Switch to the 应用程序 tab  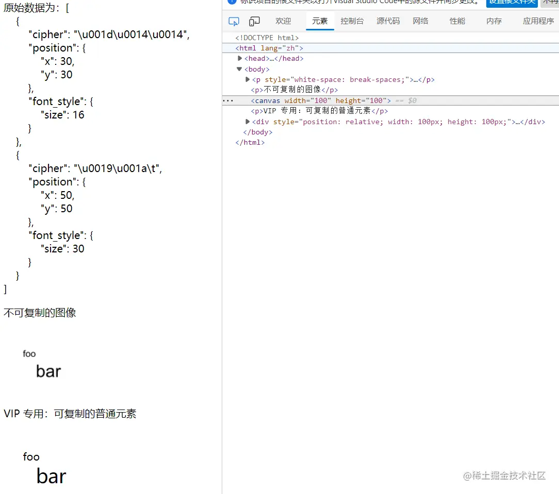pos(538,21)
